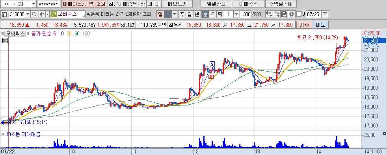This screenshot has width=387, height=155.
Task: Close the volume panel with X
Action: pos(384,134)
